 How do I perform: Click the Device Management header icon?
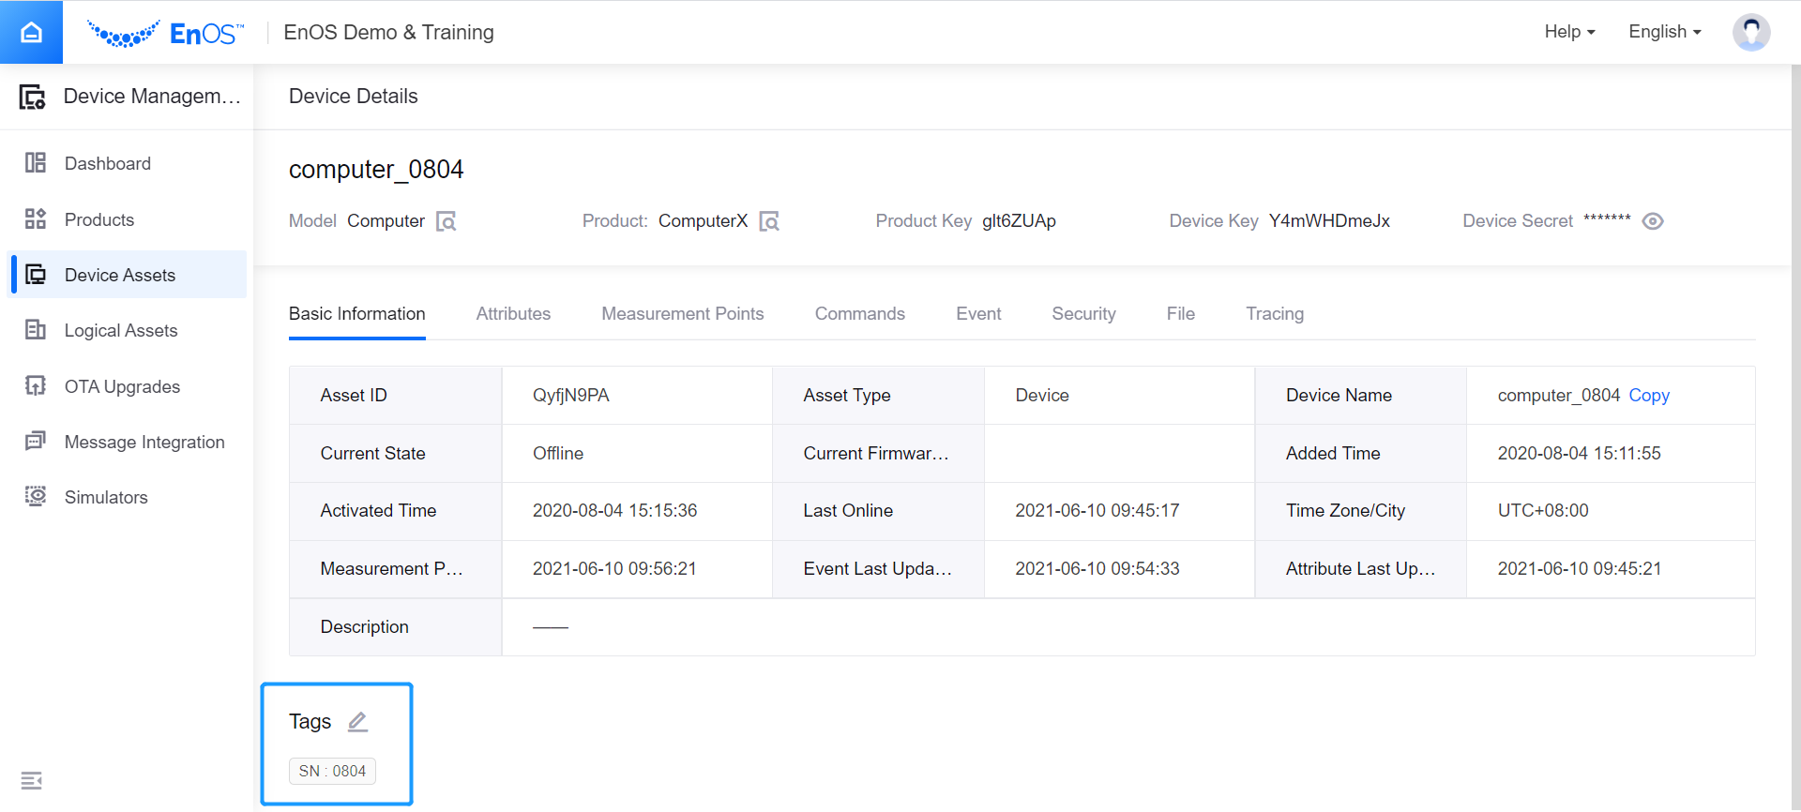tap(33, 97)
